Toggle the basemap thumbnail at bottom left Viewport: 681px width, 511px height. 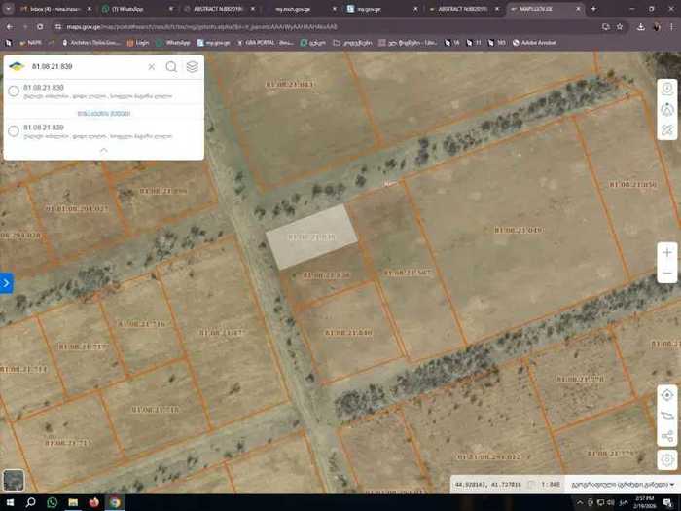tap(14, 481)
